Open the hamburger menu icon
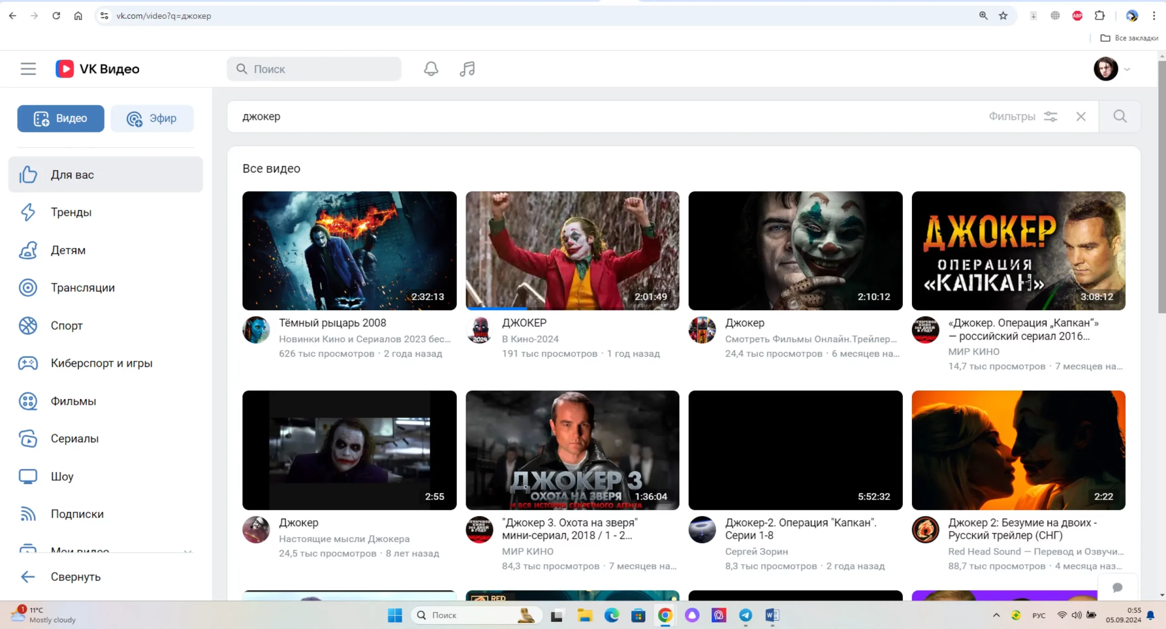This screenshot has height=629, width=1166. coord(28,69)
